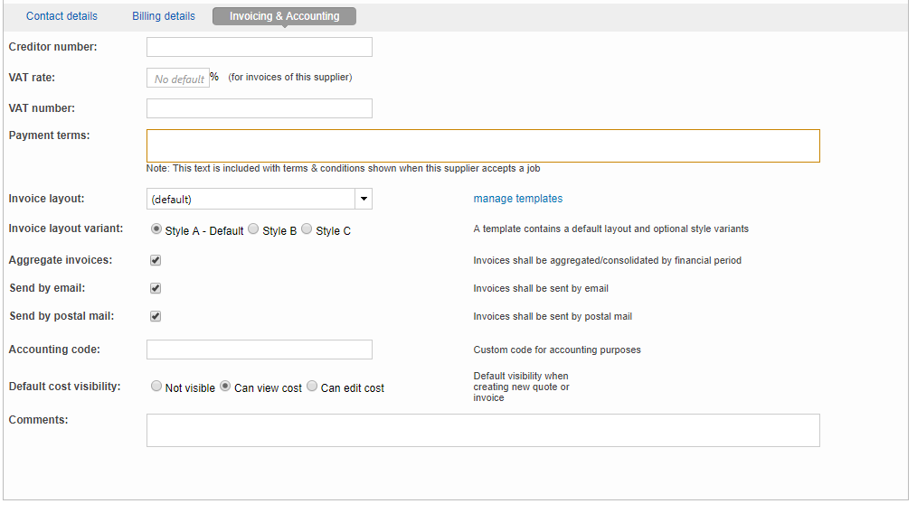The height and width of the screenshot is (513, 917).
Task: Click inside the Payment terms text area
Action: pos(483,145)
